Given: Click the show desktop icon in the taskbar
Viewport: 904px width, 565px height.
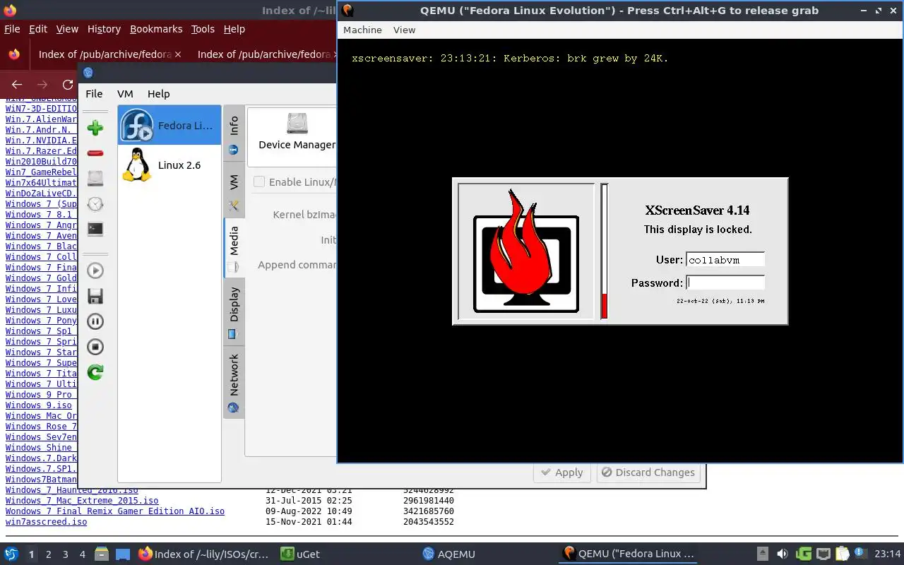Looking at the screenshot, I should pyautogui.click(x=123, y=554).
